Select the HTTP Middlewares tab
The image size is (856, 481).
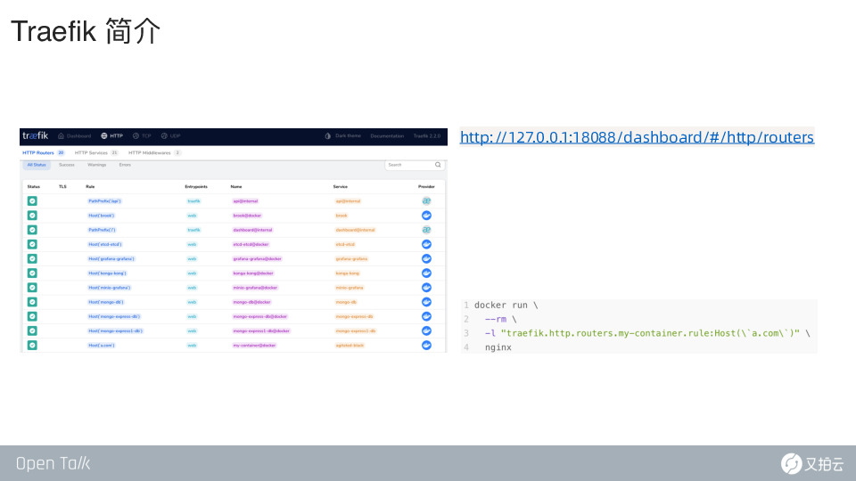coord(154,152)
